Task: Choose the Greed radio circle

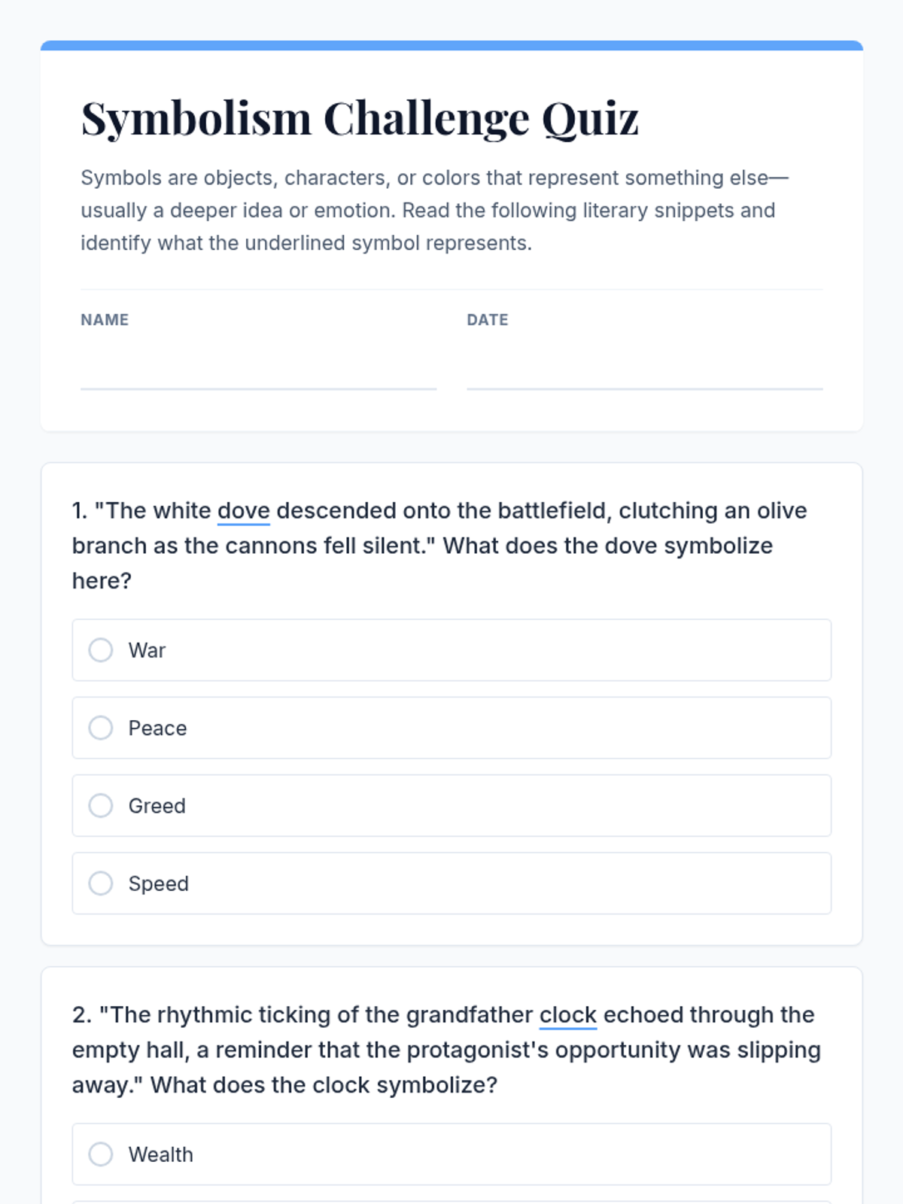Action: pos(101,806)
